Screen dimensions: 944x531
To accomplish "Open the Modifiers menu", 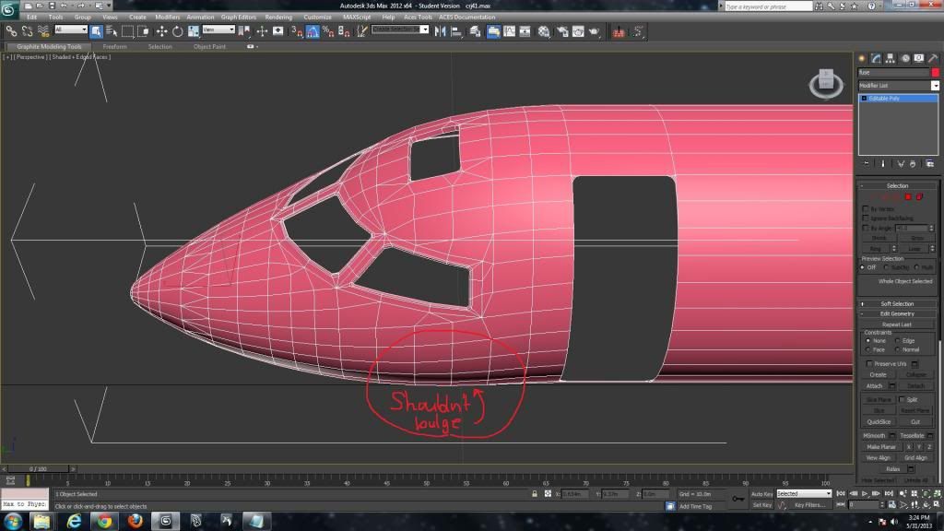I will tap(167, 17).
